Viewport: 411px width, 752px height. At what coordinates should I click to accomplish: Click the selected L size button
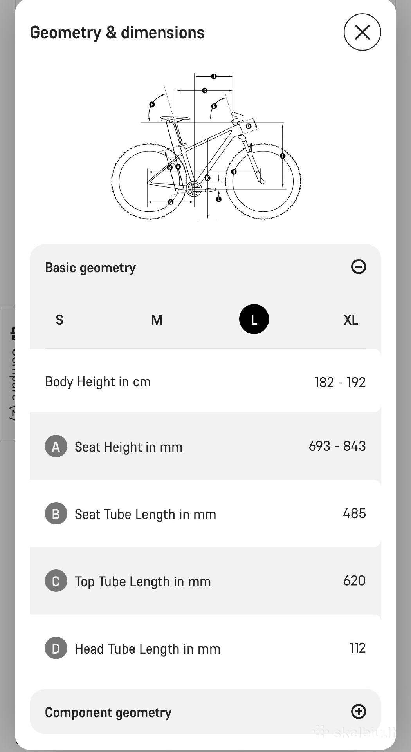254,319
